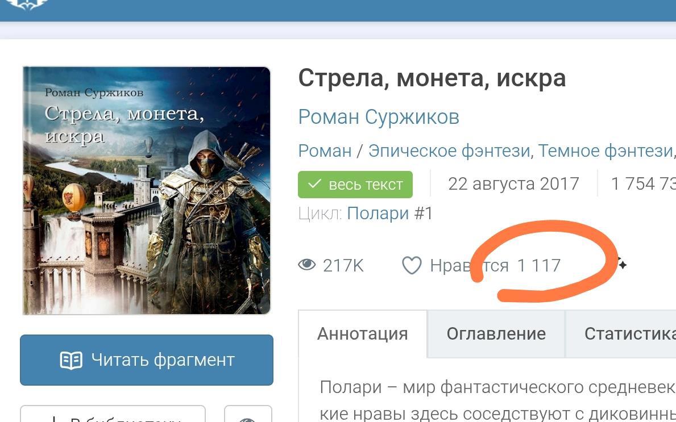Click the Нравится 1 117 likes label

click(495, 265)
